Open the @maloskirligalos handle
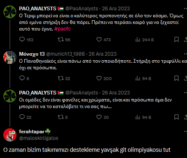Viewport: 187px width, 158px height. click(x=39, y=138)
